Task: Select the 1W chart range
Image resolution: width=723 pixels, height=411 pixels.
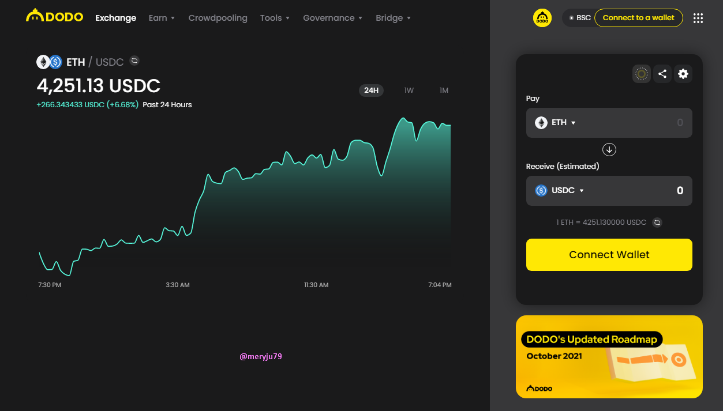Action: tap(409, 91)
